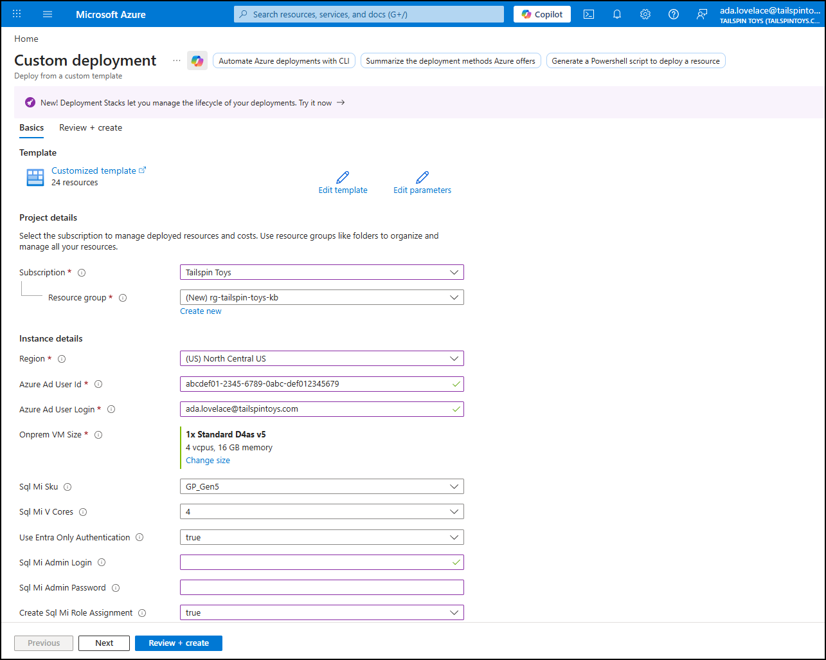Click the '1x Standard D4as v5' text

[226, 435]
